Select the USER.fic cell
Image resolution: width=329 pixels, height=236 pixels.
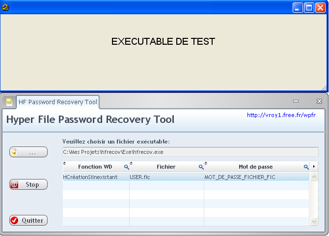point(166,177)
